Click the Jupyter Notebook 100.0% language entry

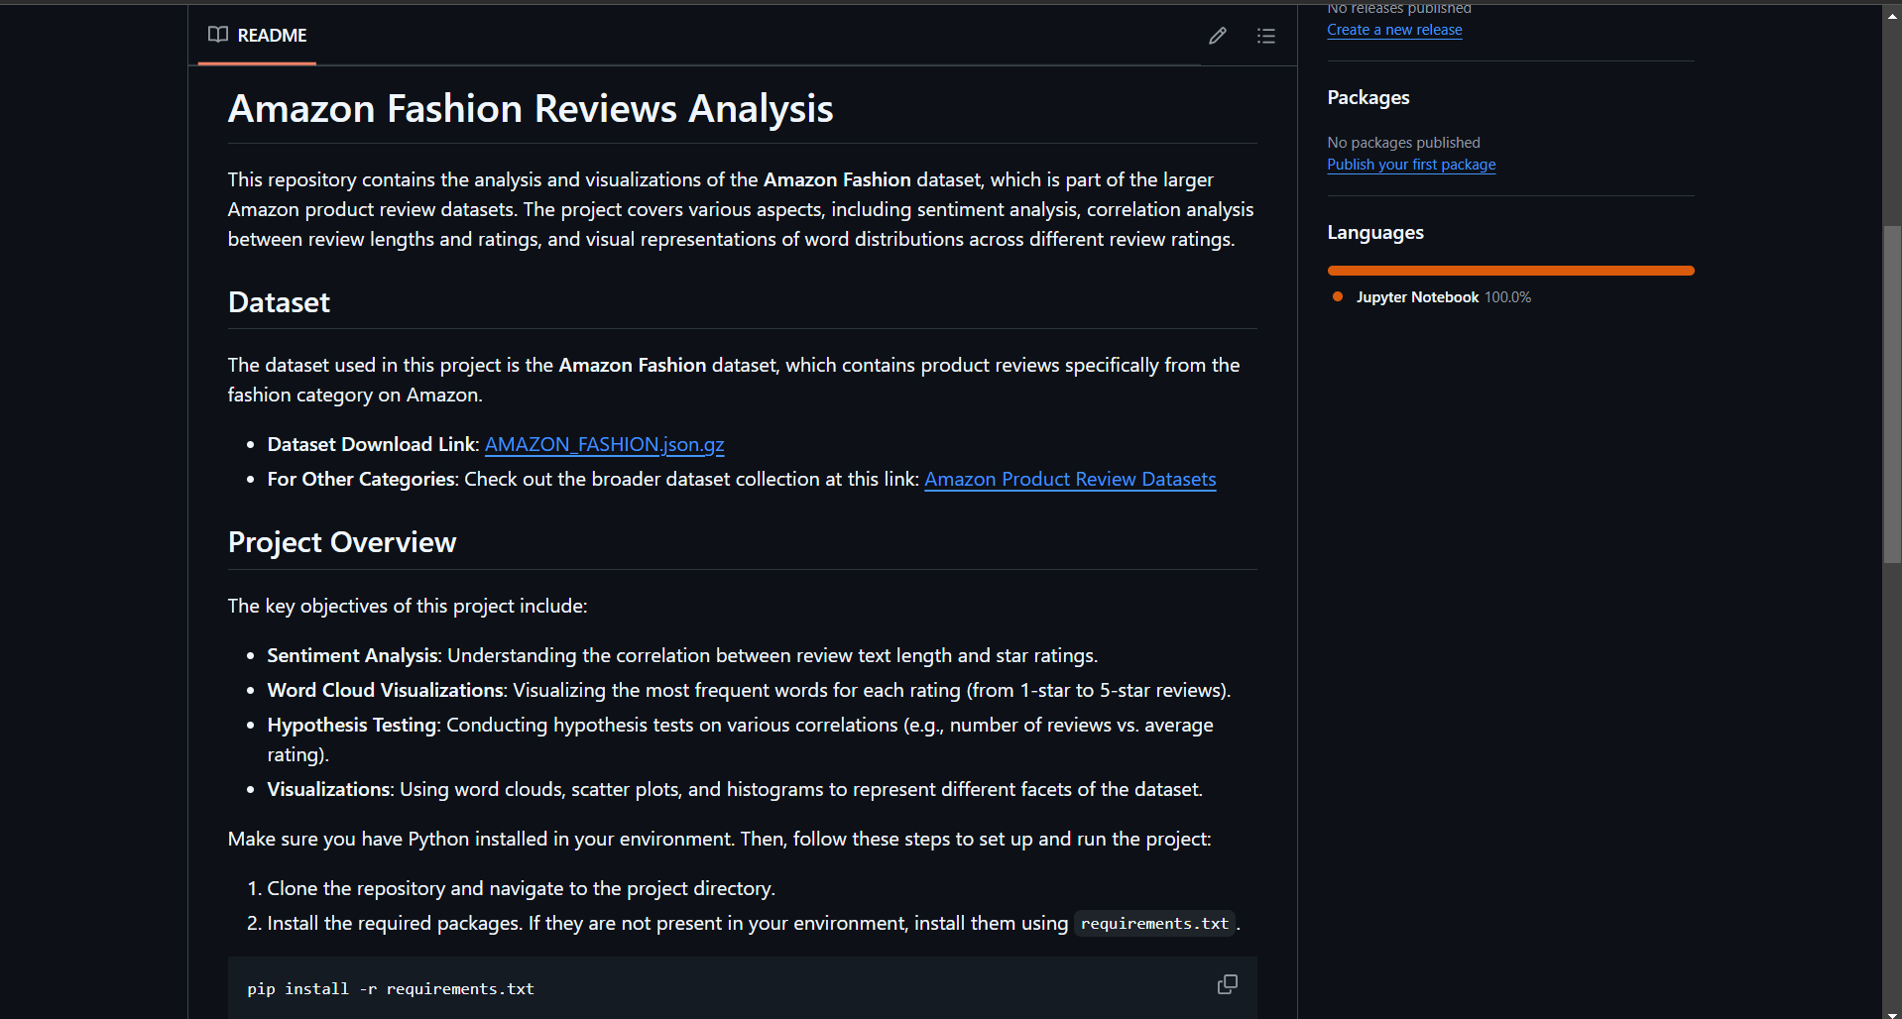[x=1442, y=297]
